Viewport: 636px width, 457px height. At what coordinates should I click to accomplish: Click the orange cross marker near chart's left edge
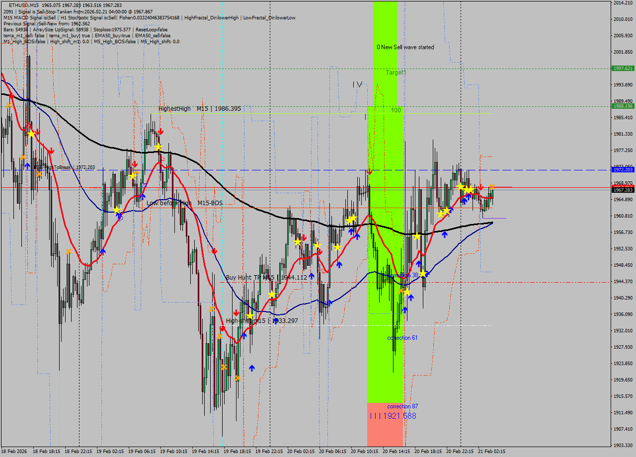pyautogui.click(x=9, y=105)
